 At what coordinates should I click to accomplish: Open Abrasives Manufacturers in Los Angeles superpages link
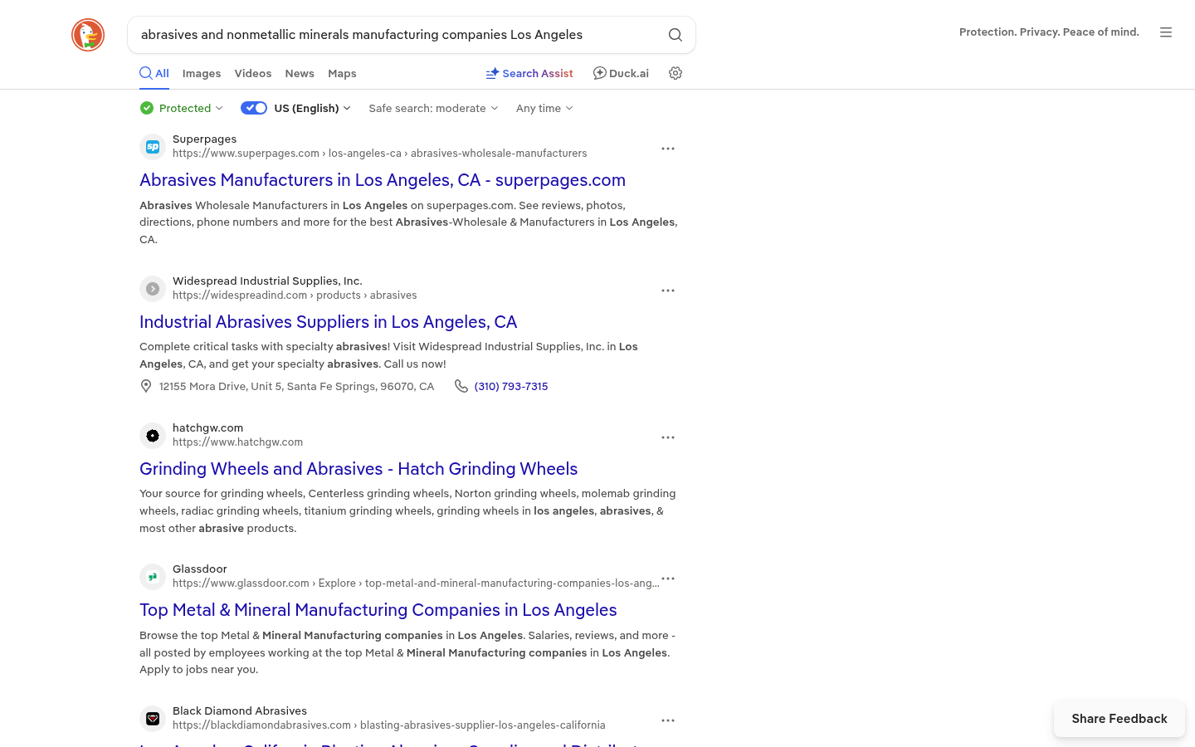[383, 180]
